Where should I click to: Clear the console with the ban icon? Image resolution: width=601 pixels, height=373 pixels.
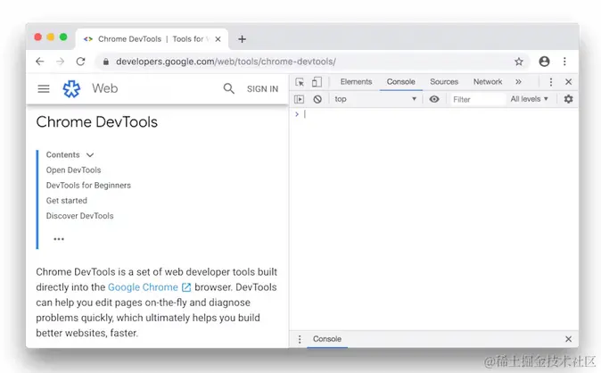click(x=317, y=99)
